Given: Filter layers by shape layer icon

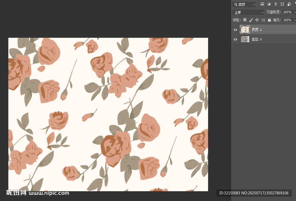Looking at the screenshot, I should [x=282, y=4].
